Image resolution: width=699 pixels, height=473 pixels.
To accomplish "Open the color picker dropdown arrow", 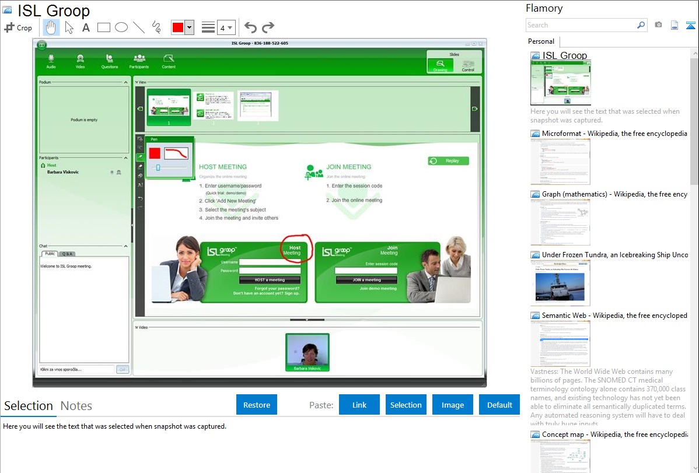I will (x=189, y=27).
